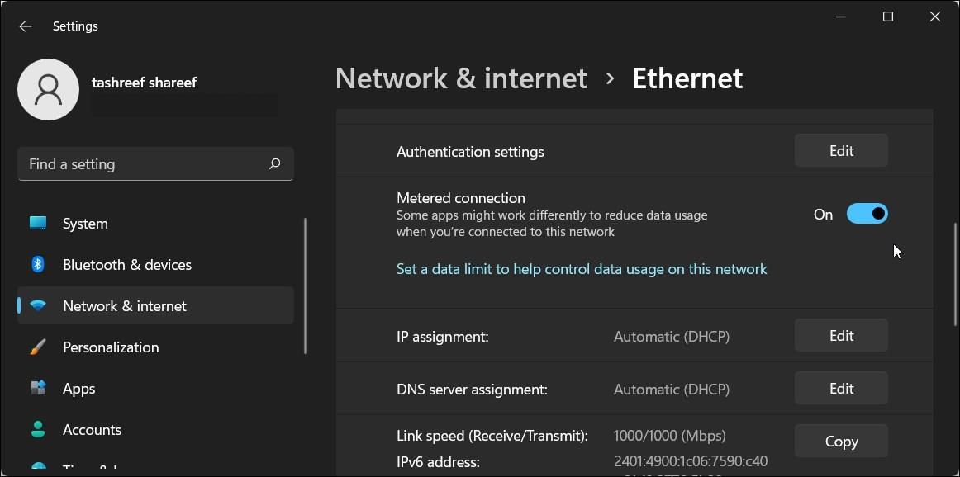Open the Personalization paintbrush icon
This screenshot has width=960, height=477.
[38, 347]
